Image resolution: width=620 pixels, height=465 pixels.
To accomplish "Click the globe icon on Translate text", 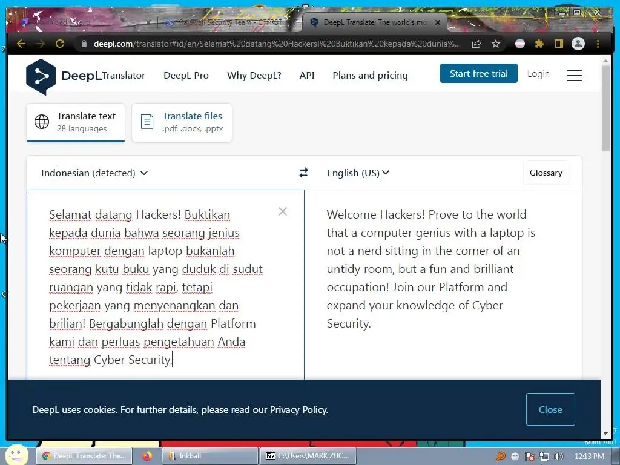I will pyautogui.click(x=42, y=122).
